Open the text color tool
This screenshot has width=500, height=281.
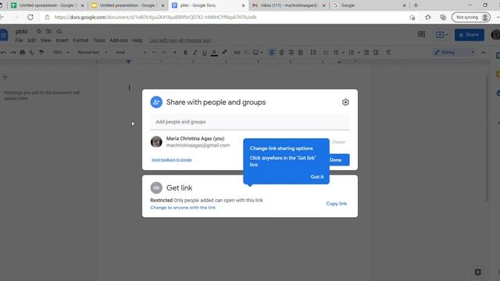click(x=214, y=52)
